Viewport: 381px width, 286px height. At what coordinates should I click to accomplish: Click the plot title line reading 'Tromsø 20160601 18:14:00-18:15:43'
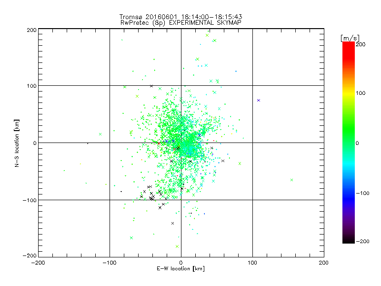tap(180, 17)
